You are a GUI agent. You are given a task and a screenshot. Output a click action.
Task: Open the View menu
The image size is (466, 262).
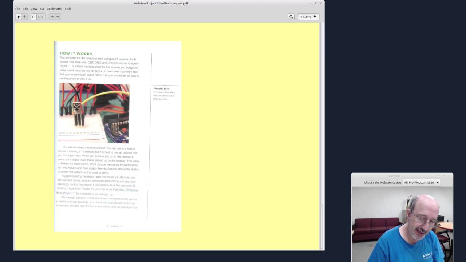[34, 9]
